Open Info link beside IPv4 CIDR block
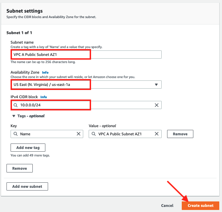222x212 pixels. click(43, 97)
